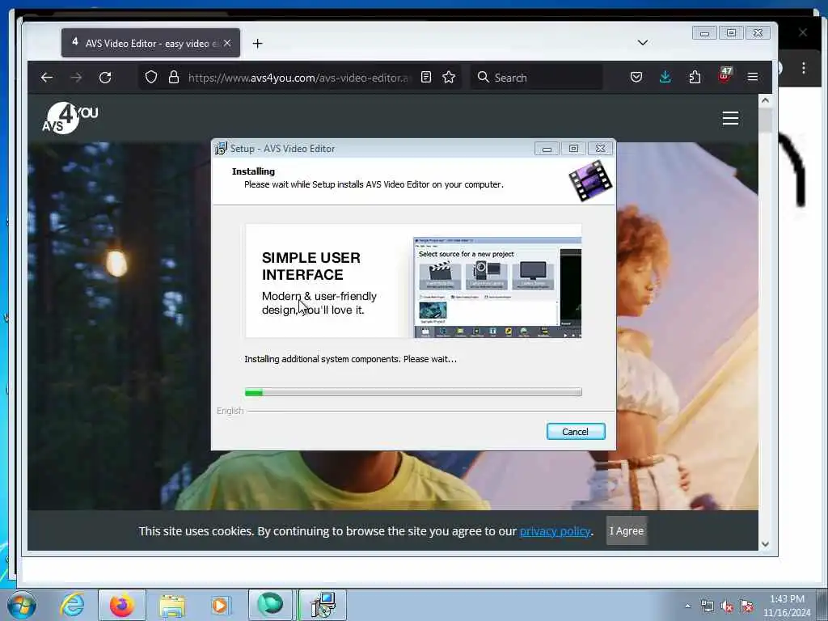Open the privacy policy link
The image size is (828, 621).
pos(555,531)
